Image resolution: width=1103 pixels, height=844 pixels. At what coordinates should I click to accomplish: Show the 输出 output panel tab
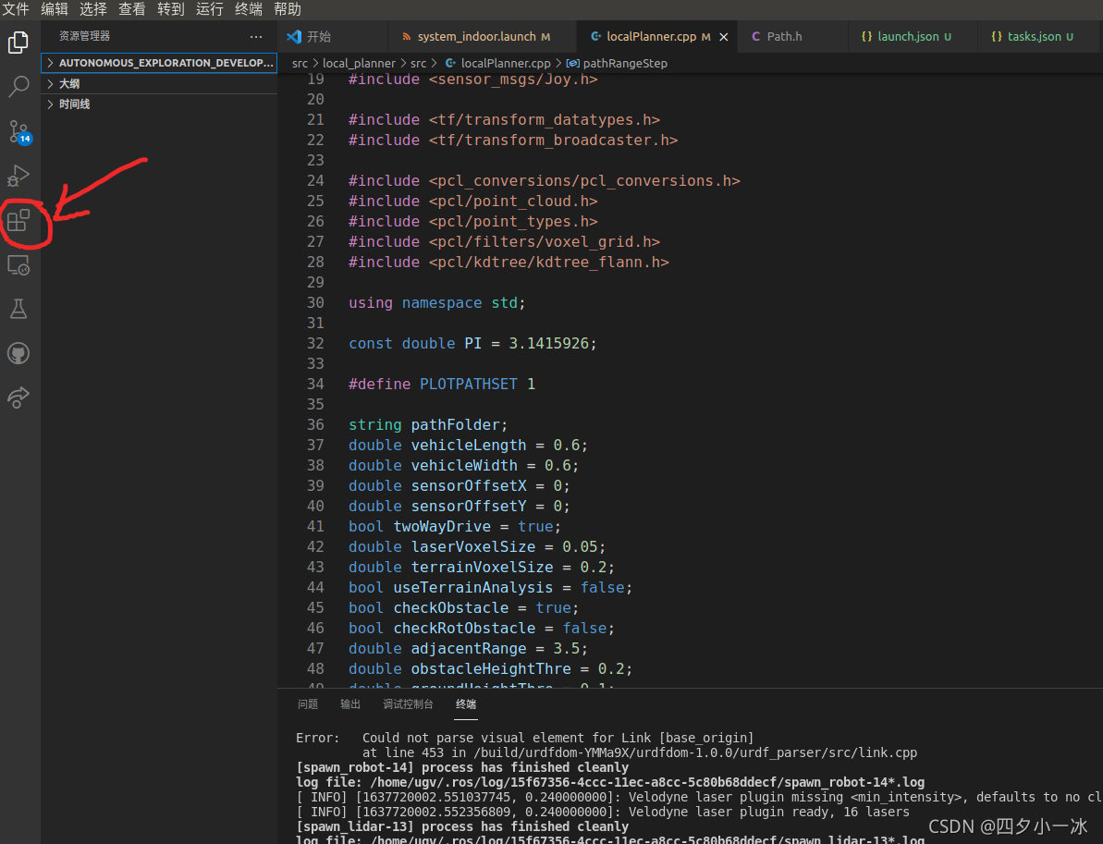point(350,704)
